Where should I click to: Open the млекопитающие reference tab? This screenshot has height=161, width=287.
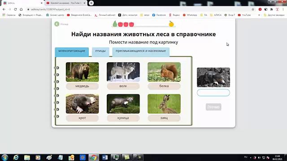coord(72,52)
